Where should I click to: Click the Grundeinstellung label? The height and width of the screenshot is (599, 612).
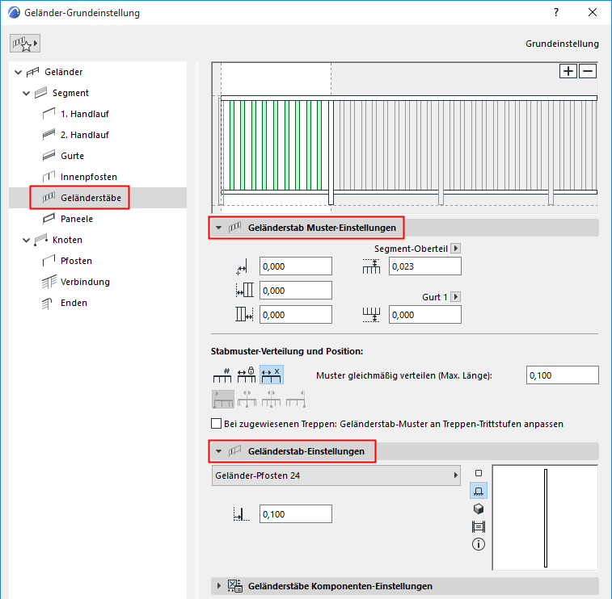[x=562, y=44]
